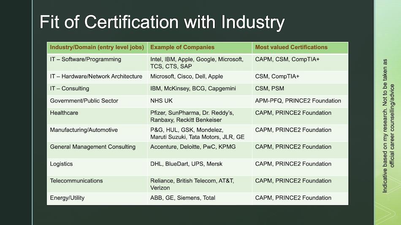This screenshot has height=225, width=401.
Task: Click the slide title 'Fit of Certification with Industry'
Action: [x=162, y=22]
